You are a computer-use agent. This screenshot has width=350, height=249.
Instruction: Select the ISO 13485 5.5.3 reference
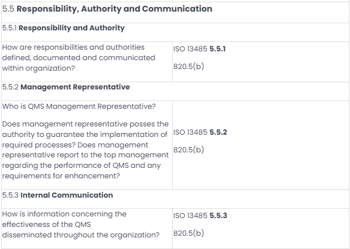200,215
